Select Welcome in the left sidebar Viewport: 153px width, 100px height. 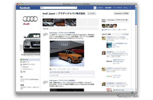point(26,67)
